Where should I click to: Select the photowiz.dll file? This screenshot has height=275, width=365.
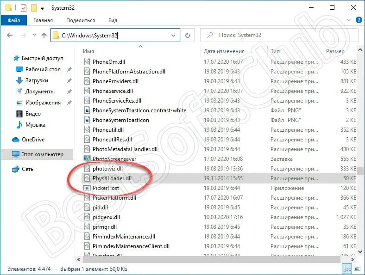107,169
